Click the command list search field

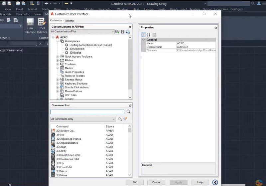pos(87,112)
